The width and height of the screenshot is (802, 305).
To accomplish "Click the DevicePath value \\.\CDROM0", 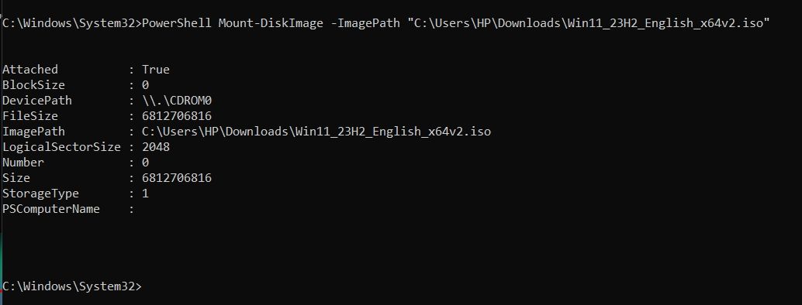I will pos(177,101).
